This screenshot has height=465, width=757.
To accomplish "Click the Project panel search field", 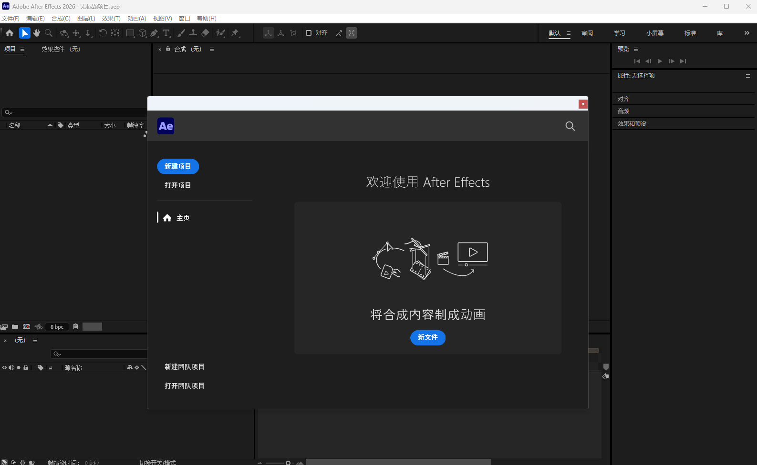I will coord(75,112).
